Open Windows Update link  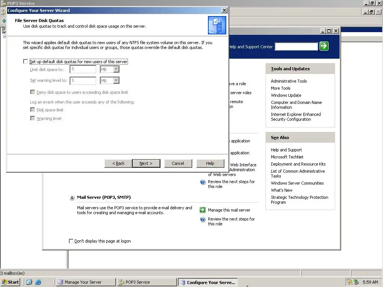point(286,95)
